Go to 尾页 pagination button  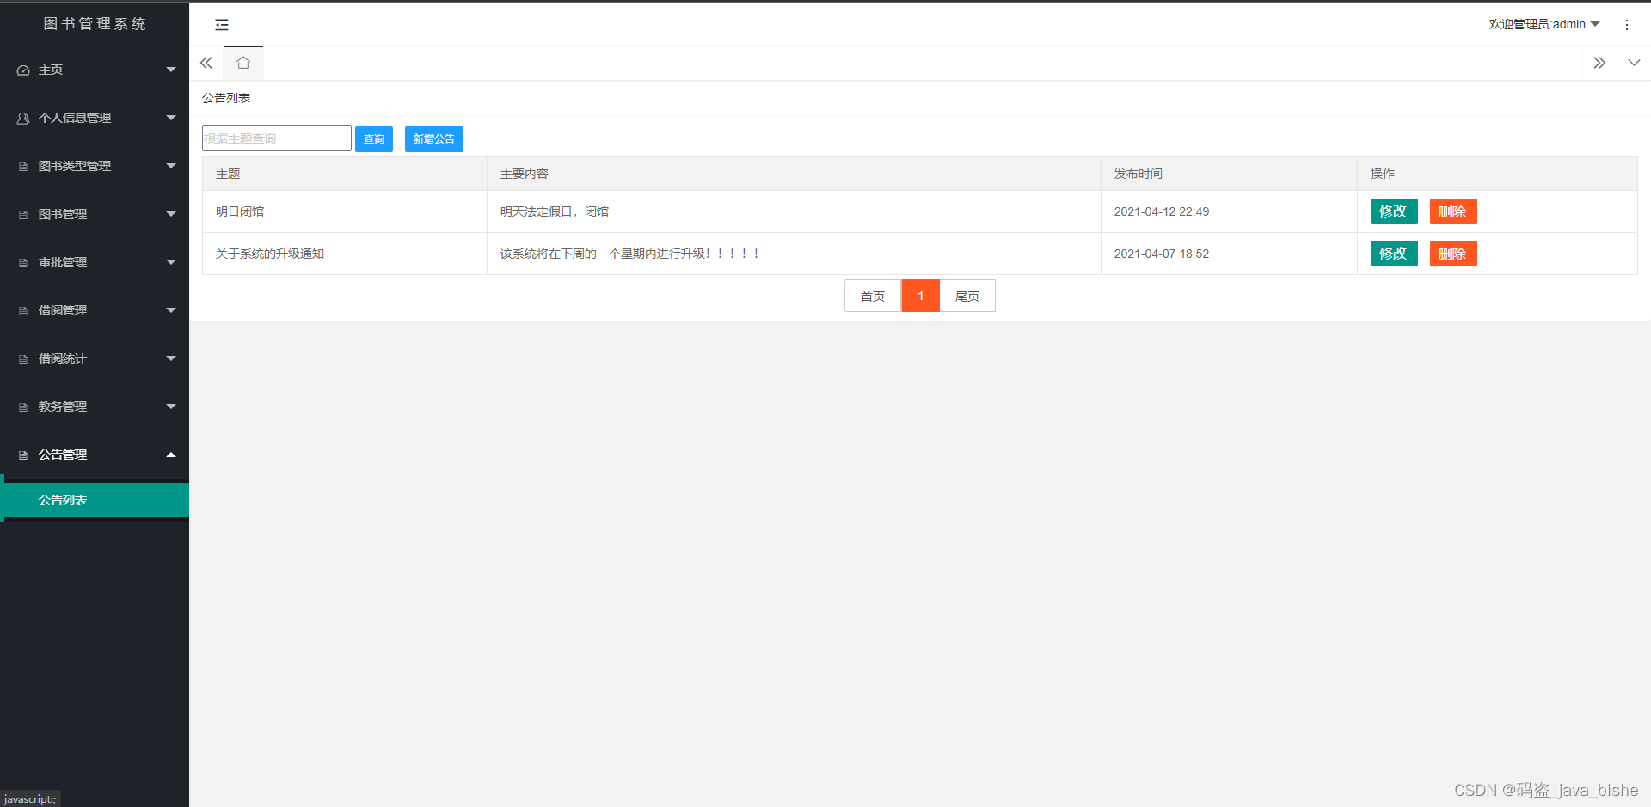(x=967, y=296)
